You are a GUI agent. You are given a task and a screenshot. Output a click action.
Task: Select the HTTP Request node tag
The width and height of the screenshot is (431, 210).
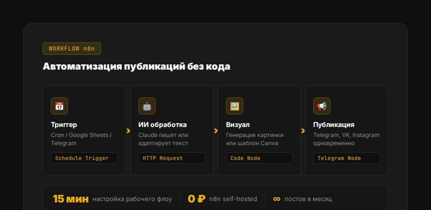172,158
